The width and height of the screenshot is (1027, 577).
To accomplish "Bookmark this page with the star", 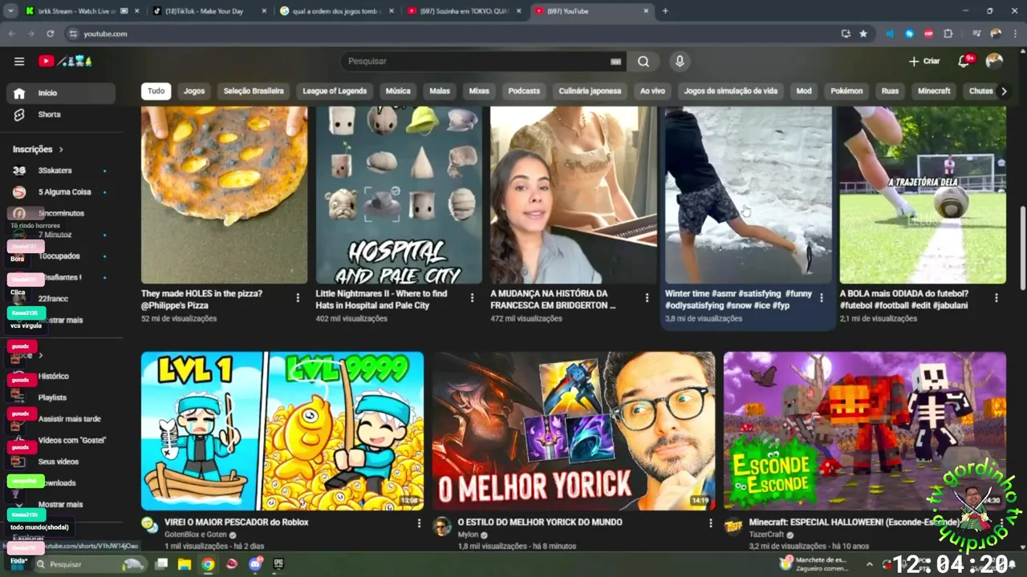I will click(863, 34).
